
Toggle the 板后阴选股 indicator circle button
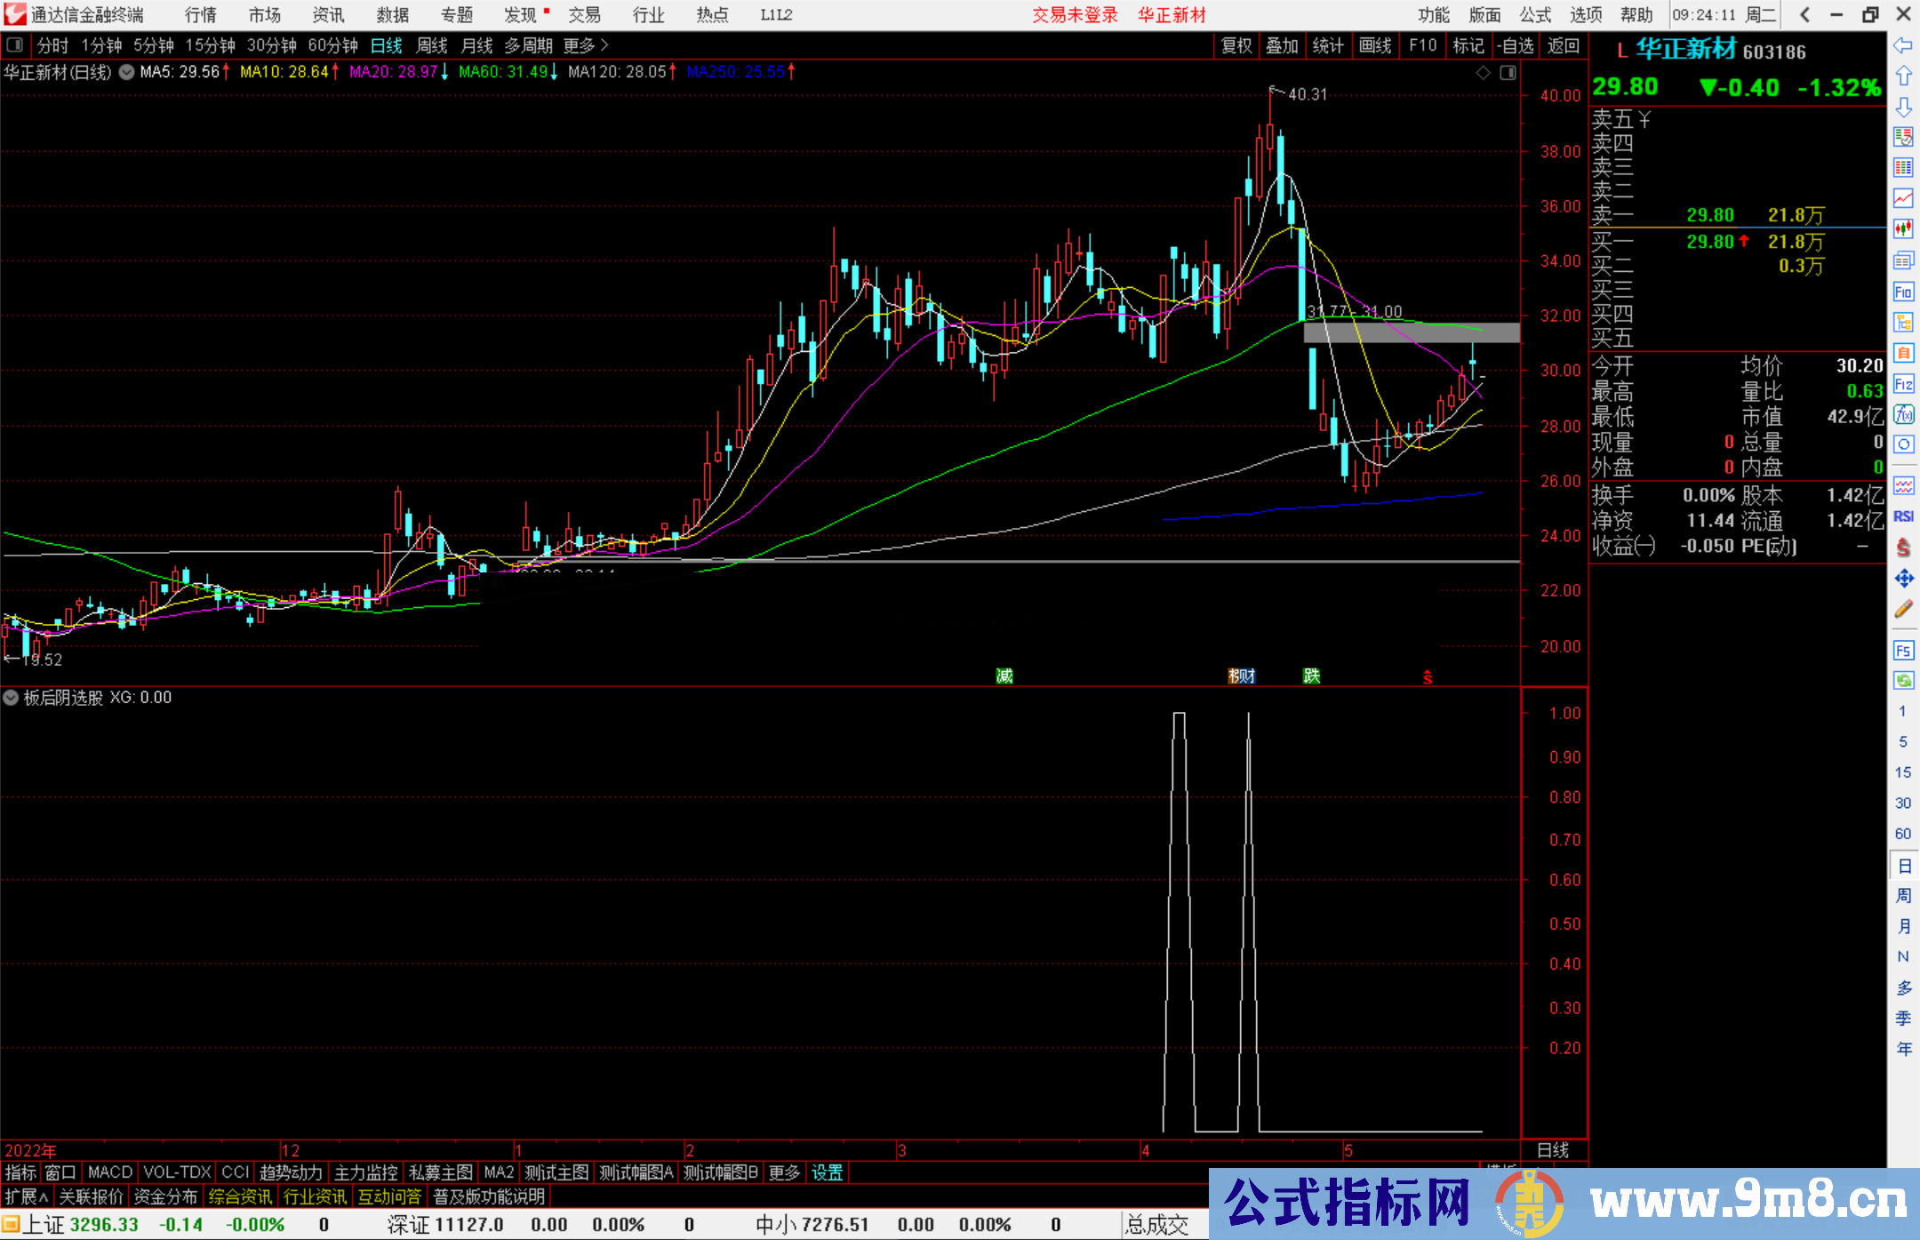click(12, 698)
